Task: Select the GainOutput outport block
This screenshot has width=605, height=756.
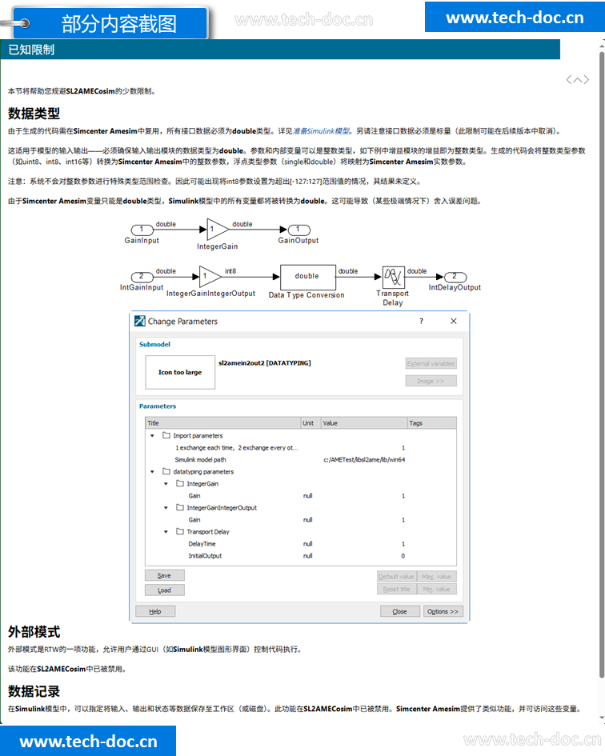Action: coord(298,230)
